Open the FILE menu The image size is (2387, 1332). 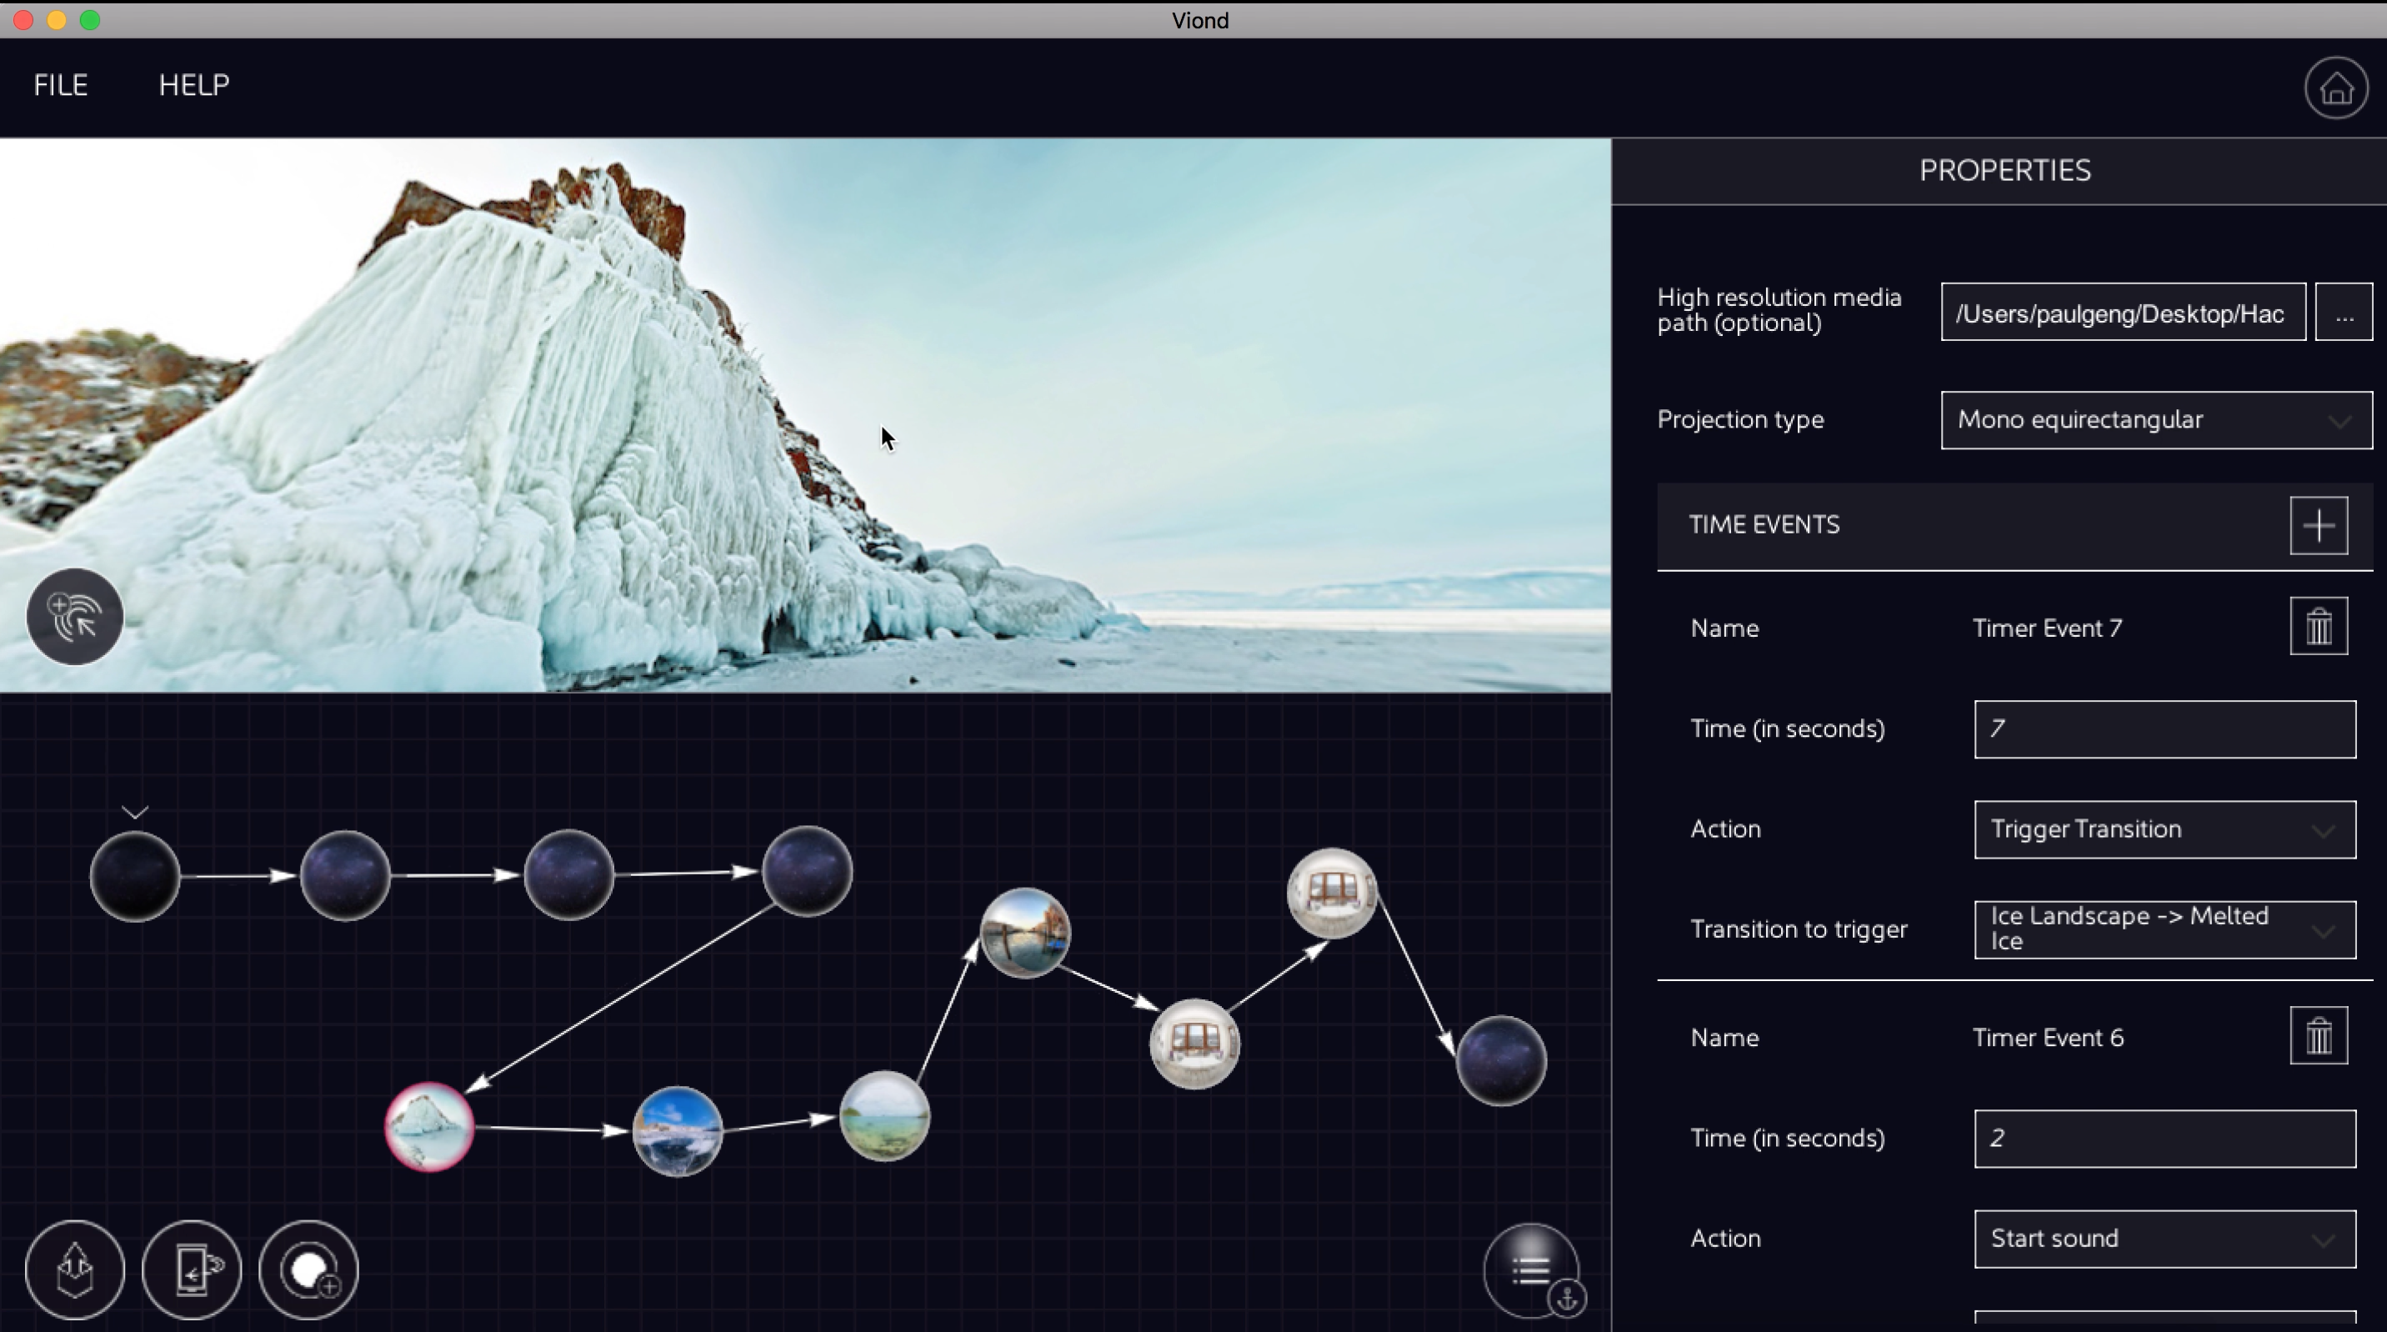click(x=61, y=85)
